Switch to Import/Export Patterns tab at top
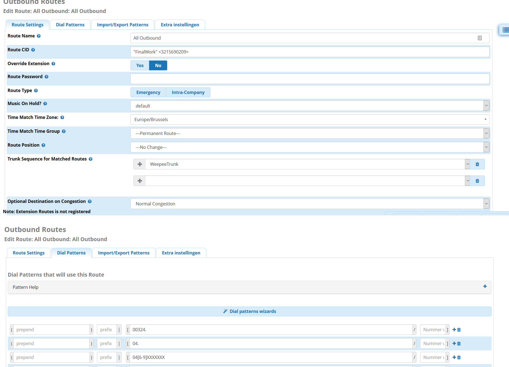Screen dimensions: 509x367 point(122,25)
